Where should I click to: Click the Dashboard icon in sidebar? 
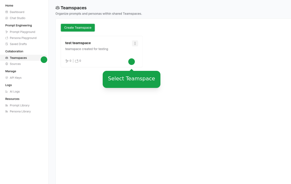[x=7, y=12]
